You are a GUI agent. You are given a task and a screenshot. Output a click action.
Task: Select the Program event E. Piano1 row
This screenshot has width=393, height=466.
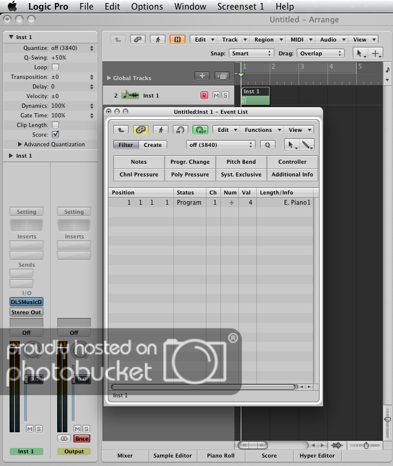pyautogui.click(x=210, y=202)
